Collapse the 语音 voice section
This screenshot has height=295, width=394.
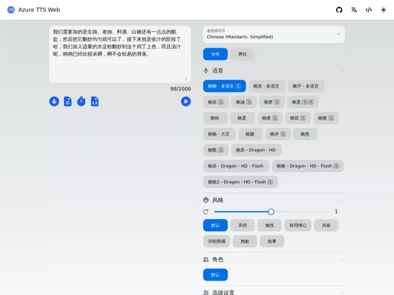pos(342,71)
